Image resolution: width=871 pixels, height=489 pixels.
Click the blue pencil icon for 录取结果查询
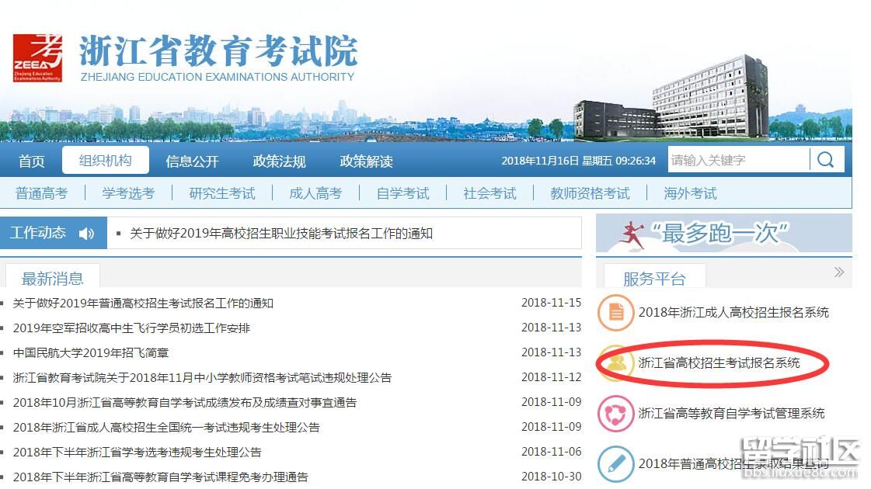(x=615, y=463)
